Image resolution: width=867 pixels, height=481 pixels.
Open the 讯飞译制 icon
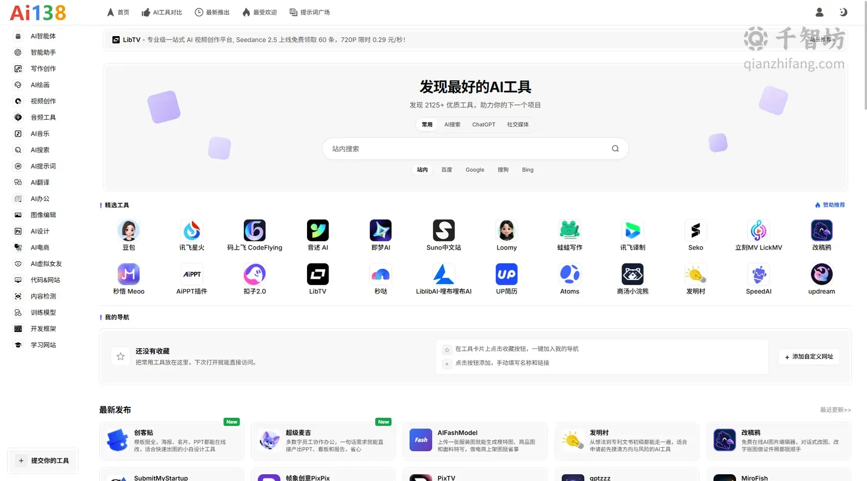coord(633,230)
